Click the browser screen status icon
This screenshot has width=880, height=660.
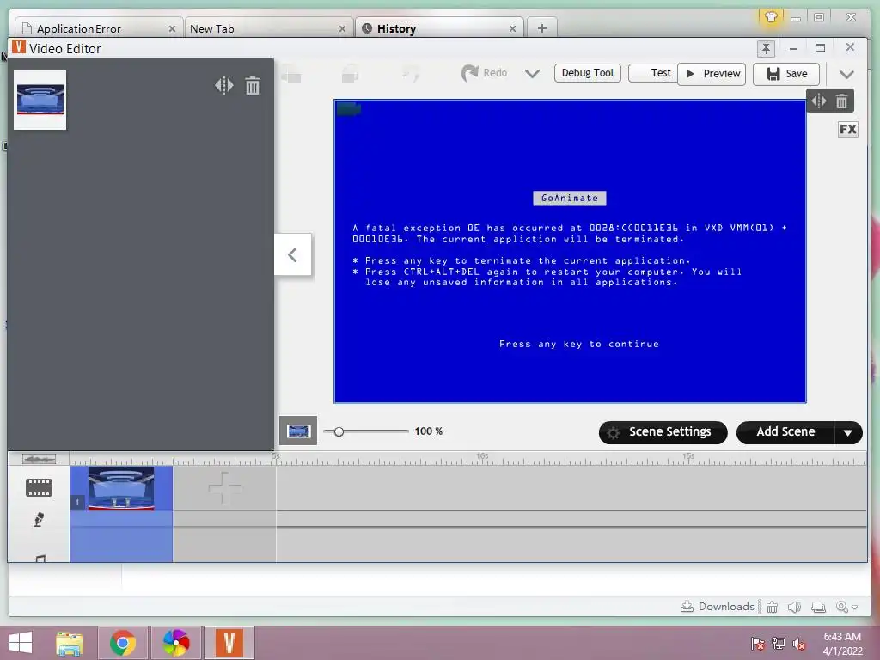[x=819, y=607]
